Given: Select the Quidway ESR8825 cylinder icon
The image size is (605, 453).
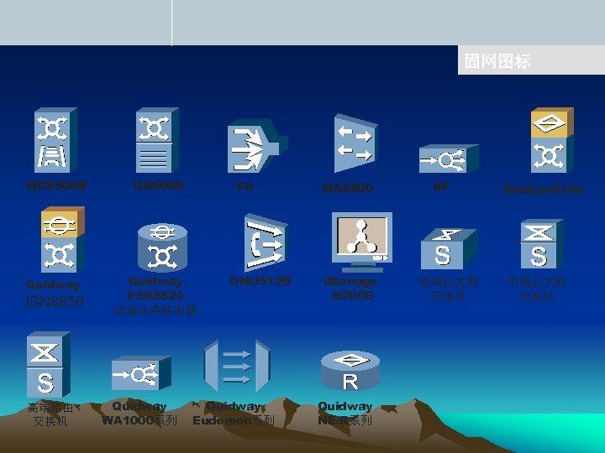Looking at the screenshot, I should click(x=162, y=247).
